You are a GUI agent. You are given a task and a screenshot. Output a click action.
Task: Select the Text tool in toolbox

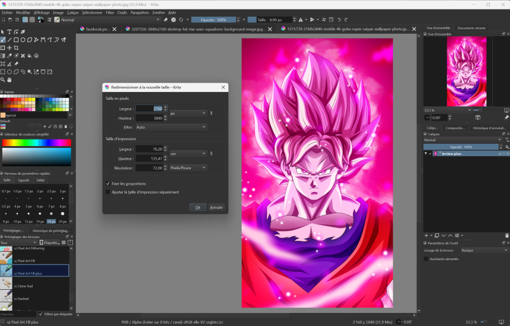coord(9,32)
